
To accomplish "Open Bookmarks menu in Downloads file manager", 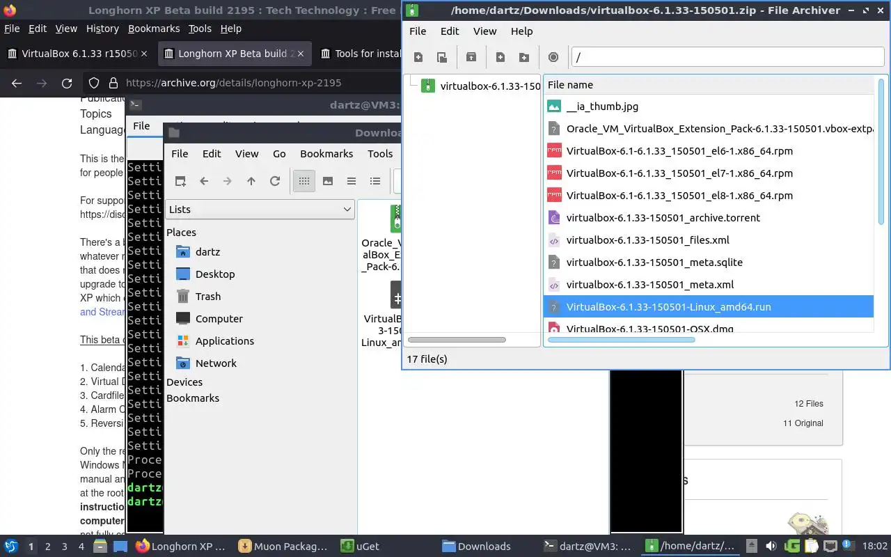I will click(x=326, y=154).
